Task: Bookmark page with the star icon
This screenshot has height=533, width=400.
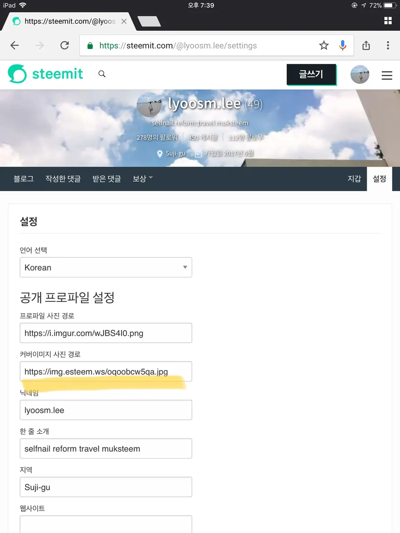Action: pyautogui.click(x=324, y=45)
